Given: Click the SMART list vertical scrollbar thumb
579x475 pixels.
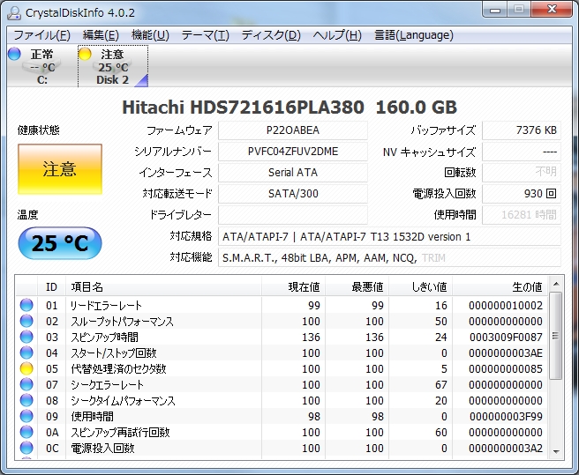Looking at the screenshot, I should pyautogui.click(x=556, y=336).
